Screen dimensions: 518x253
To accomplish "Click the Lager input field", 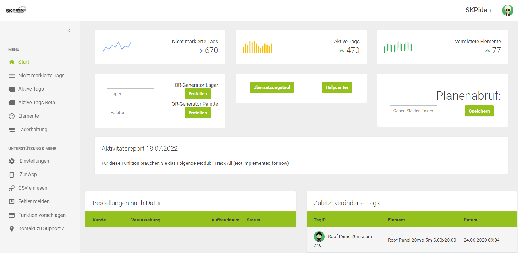I will [130, 94].
